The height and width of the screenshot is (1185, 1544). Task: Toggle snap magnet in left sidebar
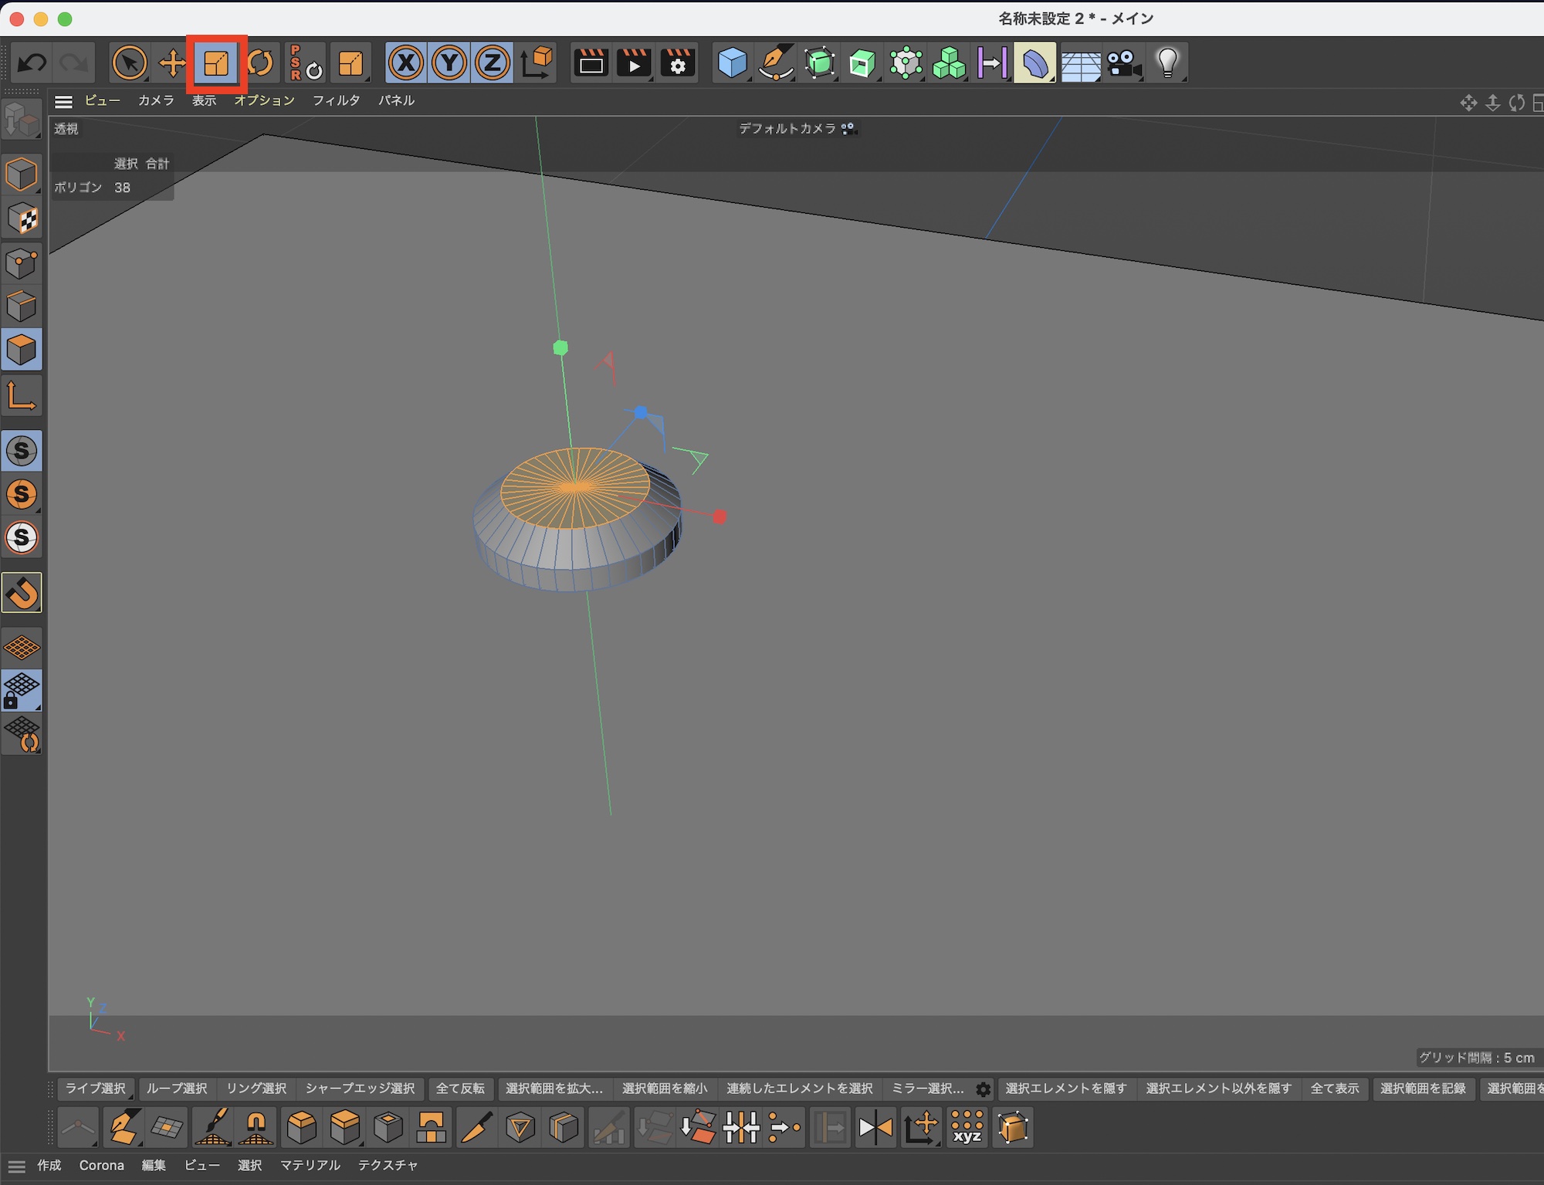(x=22, y=593)
